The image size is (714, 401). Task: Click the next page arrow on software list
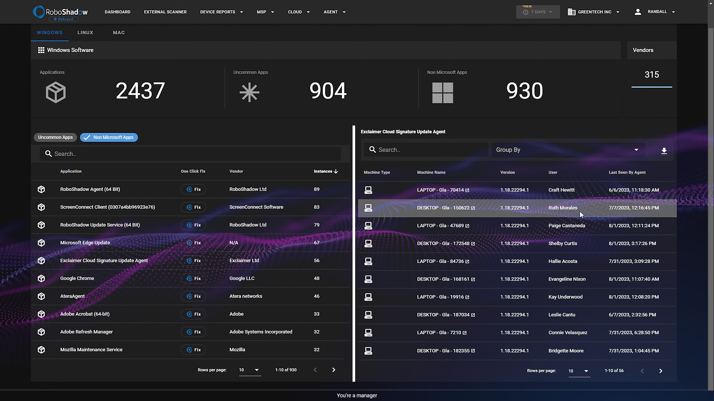click(334, 370)
